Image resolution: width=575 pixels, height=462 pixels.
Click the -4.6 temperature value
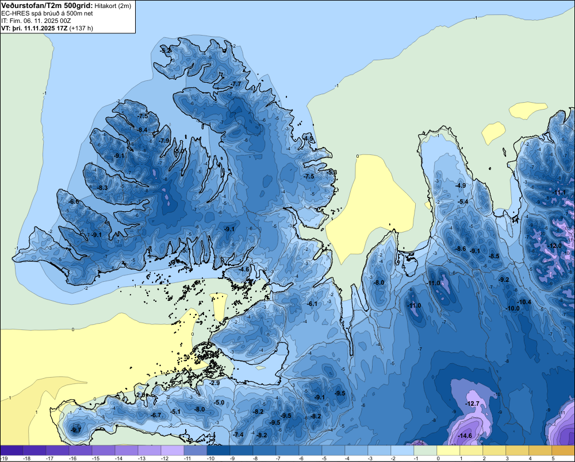click(x=244, y=269)
